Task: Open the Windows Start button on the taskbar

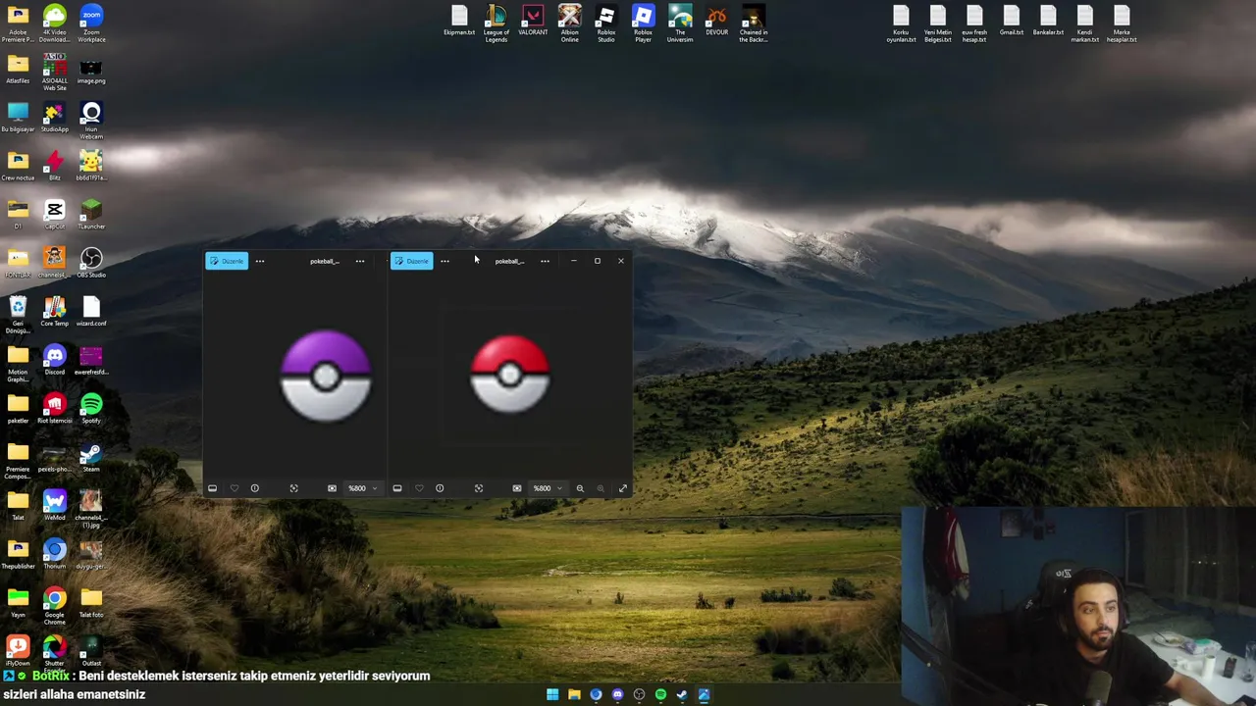Action: click(552, 695)
